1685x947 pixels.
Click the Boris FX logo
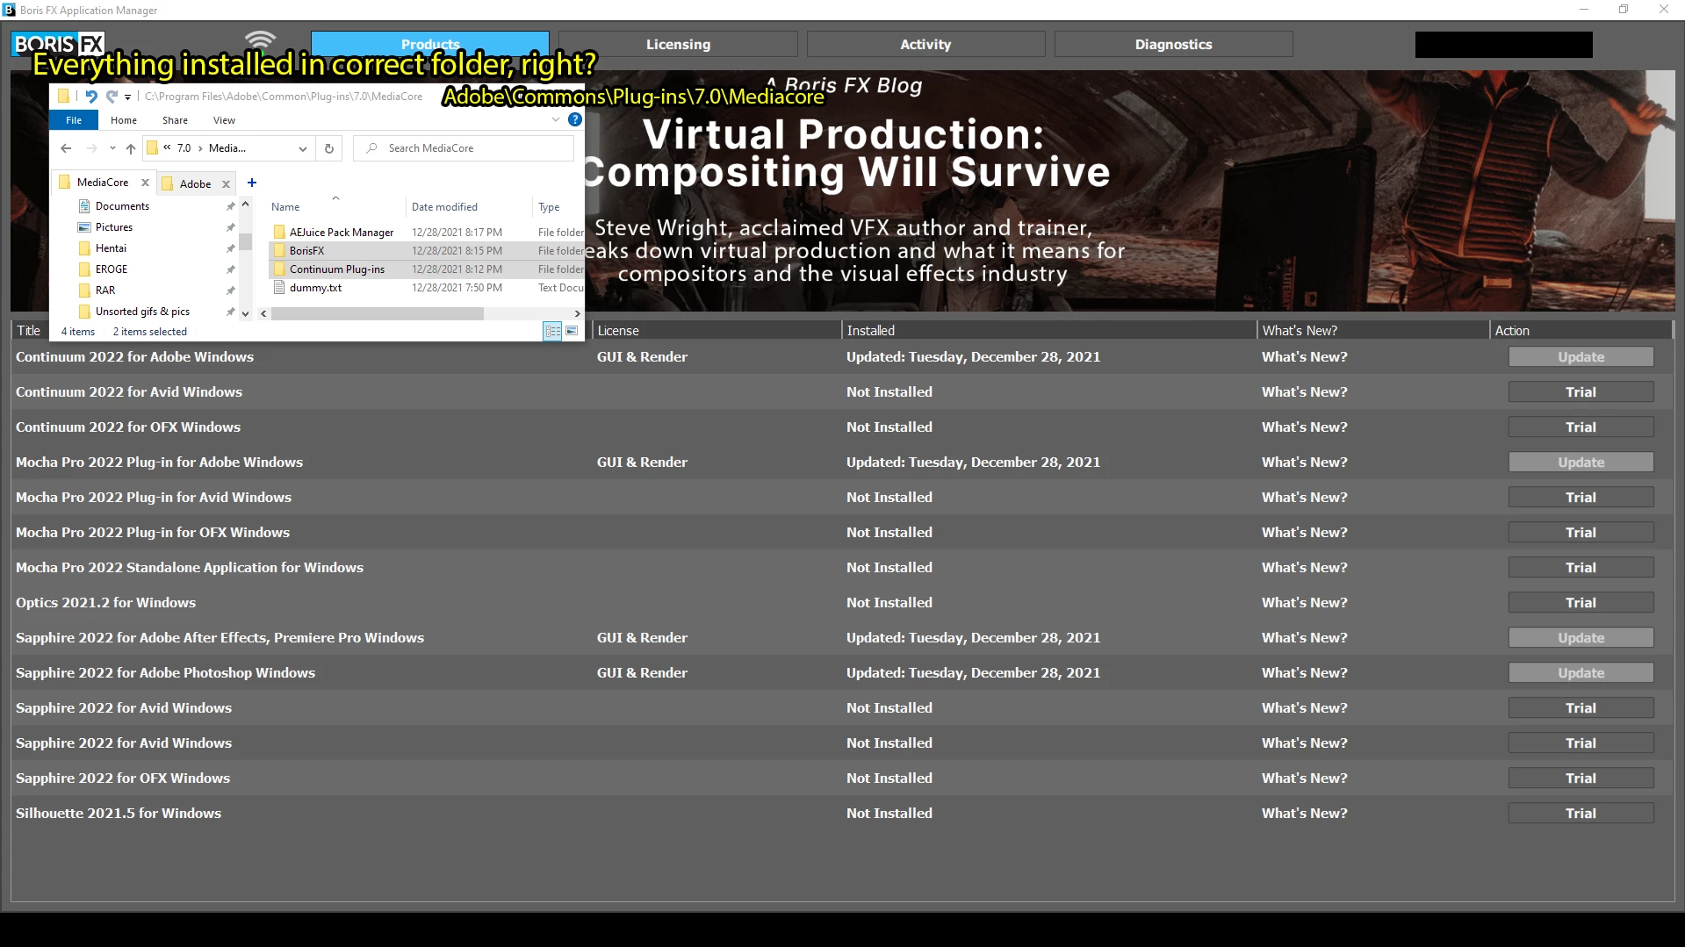pyautogui.click(x=59, y=44)
